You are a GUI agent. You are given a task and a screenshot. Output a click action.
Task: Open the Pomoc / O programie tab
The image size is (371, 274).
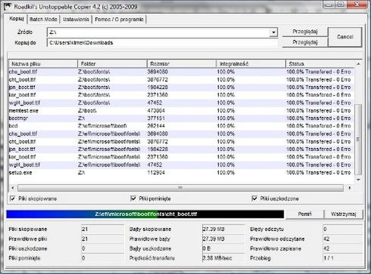119,19
